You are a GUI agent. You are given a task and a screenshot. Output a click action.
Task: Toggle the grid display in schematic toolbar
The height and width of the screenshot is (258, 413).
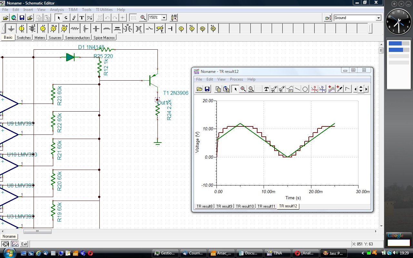pos(133,18)
